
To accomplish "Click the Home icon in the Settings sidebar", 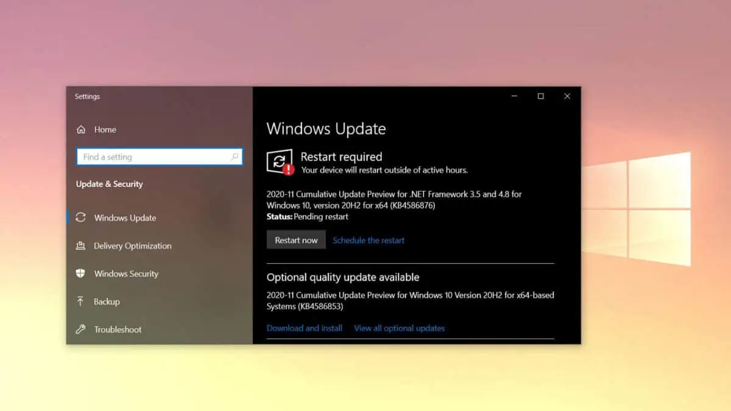I will coord(81,130).
